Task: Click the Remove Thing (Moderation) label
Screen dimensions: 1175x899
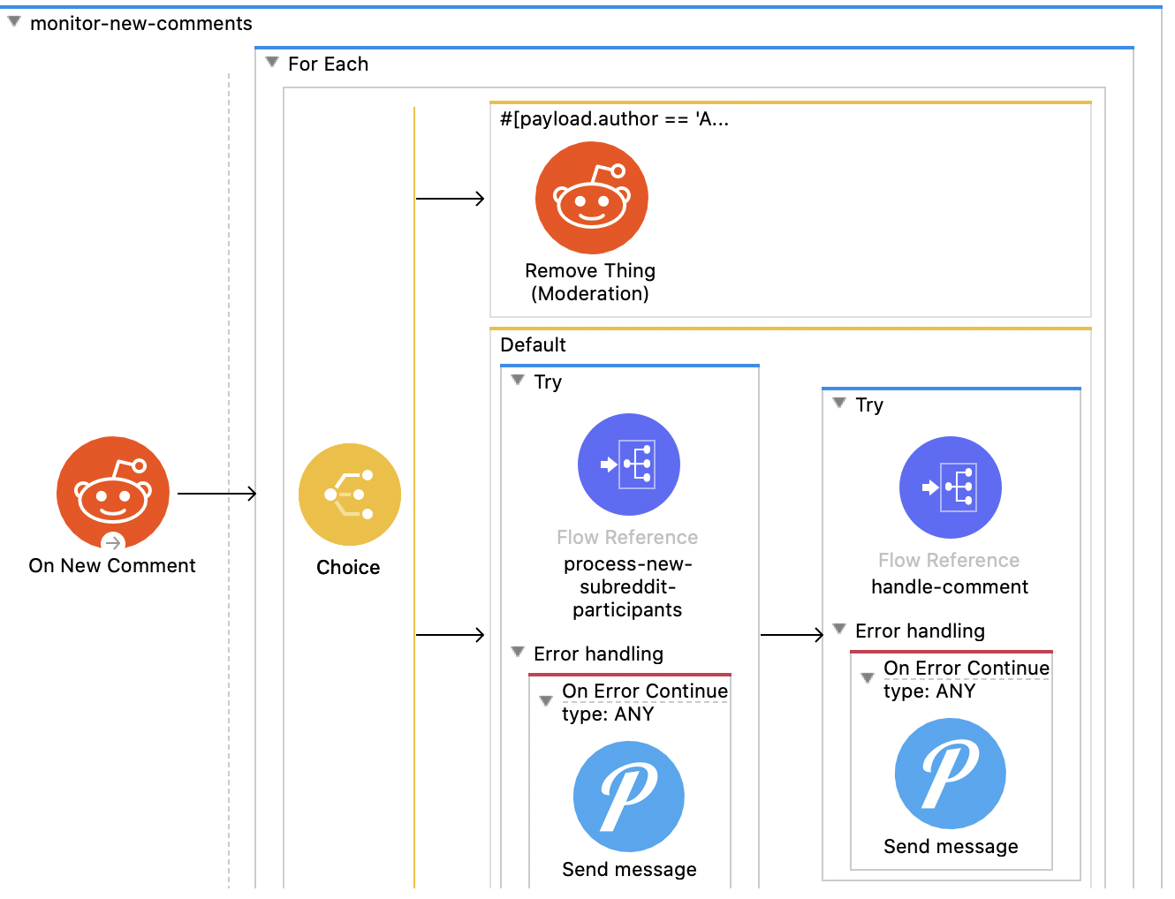Action: click(x=590, y=283)
